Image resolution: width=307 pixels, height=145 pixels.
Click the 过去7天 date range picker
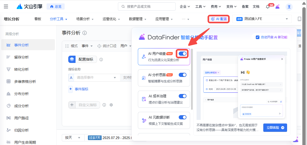click(110, 138)
